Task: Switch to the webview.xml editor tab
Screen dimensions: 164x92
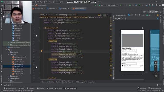Action: pyautogui.click(x=39, y=8)
